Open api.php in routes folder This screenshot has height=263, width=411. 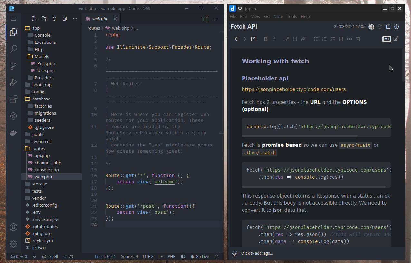click(x=42, y=155)
